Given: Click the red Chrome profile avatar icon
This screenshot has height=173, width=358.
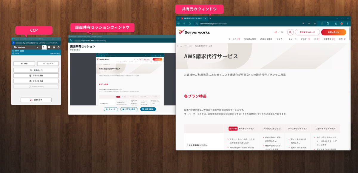Looking at the screenshot, I should [x=342, y=23].
